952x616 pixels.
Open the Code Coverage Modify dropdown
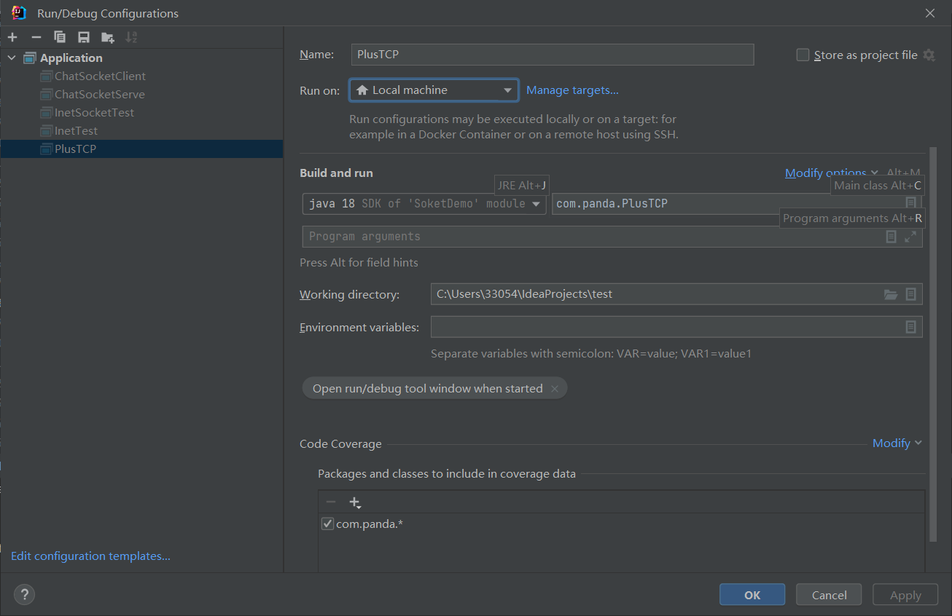[897, 443]
